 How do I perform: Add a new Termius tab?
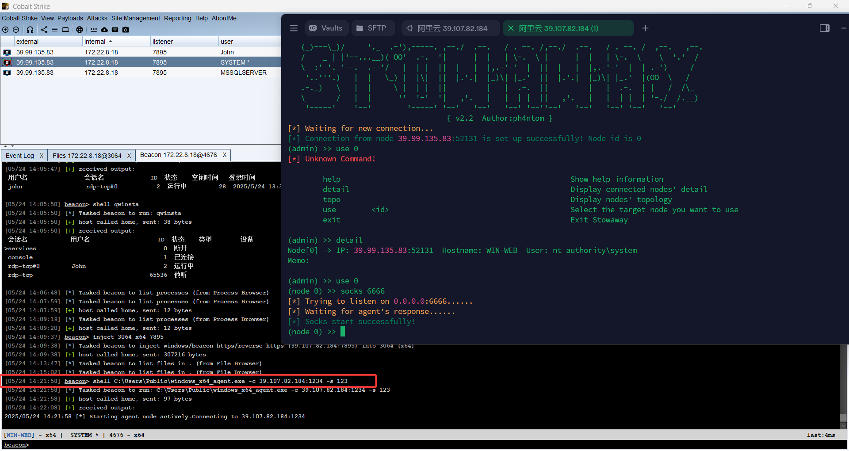[645, 28]
